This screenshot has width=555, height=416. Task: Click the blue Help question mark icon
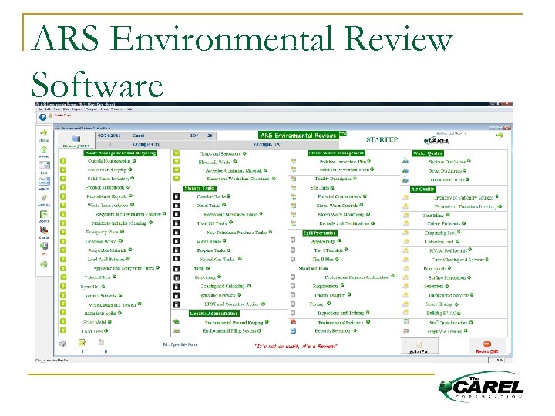42,117
